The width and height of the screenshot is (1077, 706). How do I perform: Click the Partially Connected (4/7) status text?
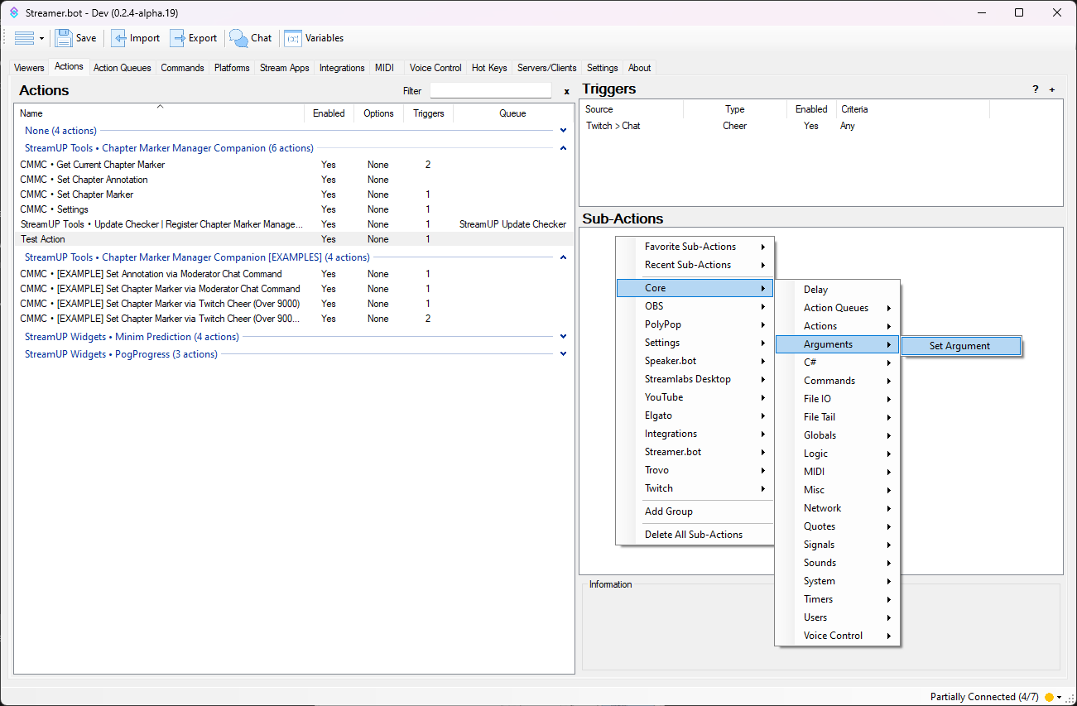coord(985,697)
